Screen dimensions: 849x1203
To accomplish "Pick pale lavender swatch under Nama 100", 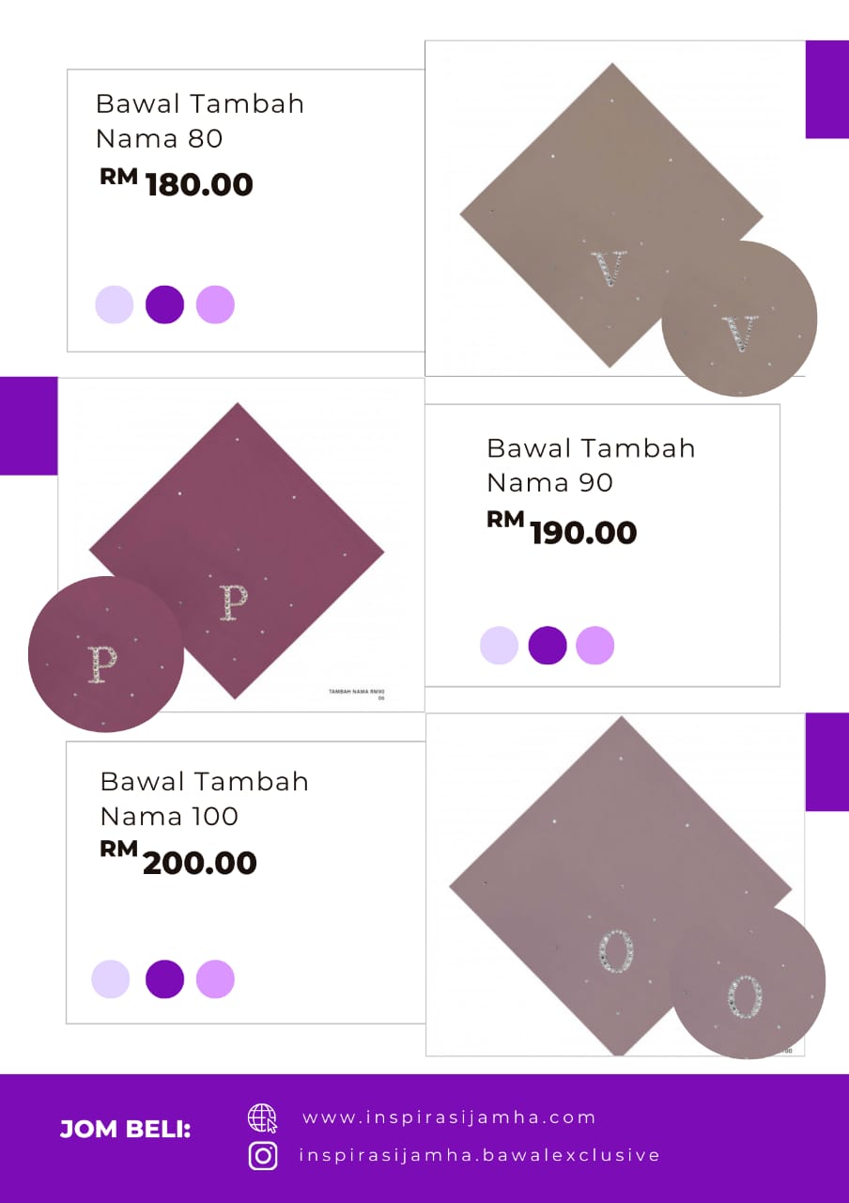I will coord(111,979).
